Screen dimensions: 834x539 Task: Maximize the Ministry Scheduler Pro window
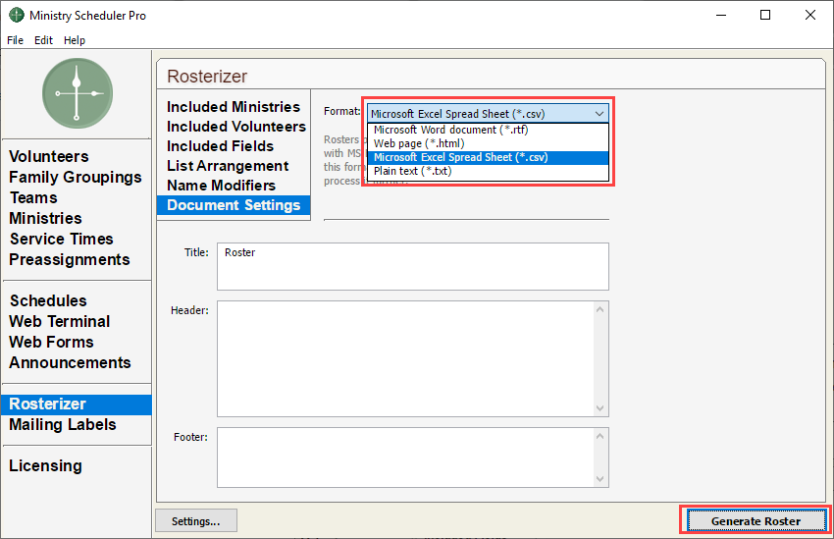coord(765,15)
